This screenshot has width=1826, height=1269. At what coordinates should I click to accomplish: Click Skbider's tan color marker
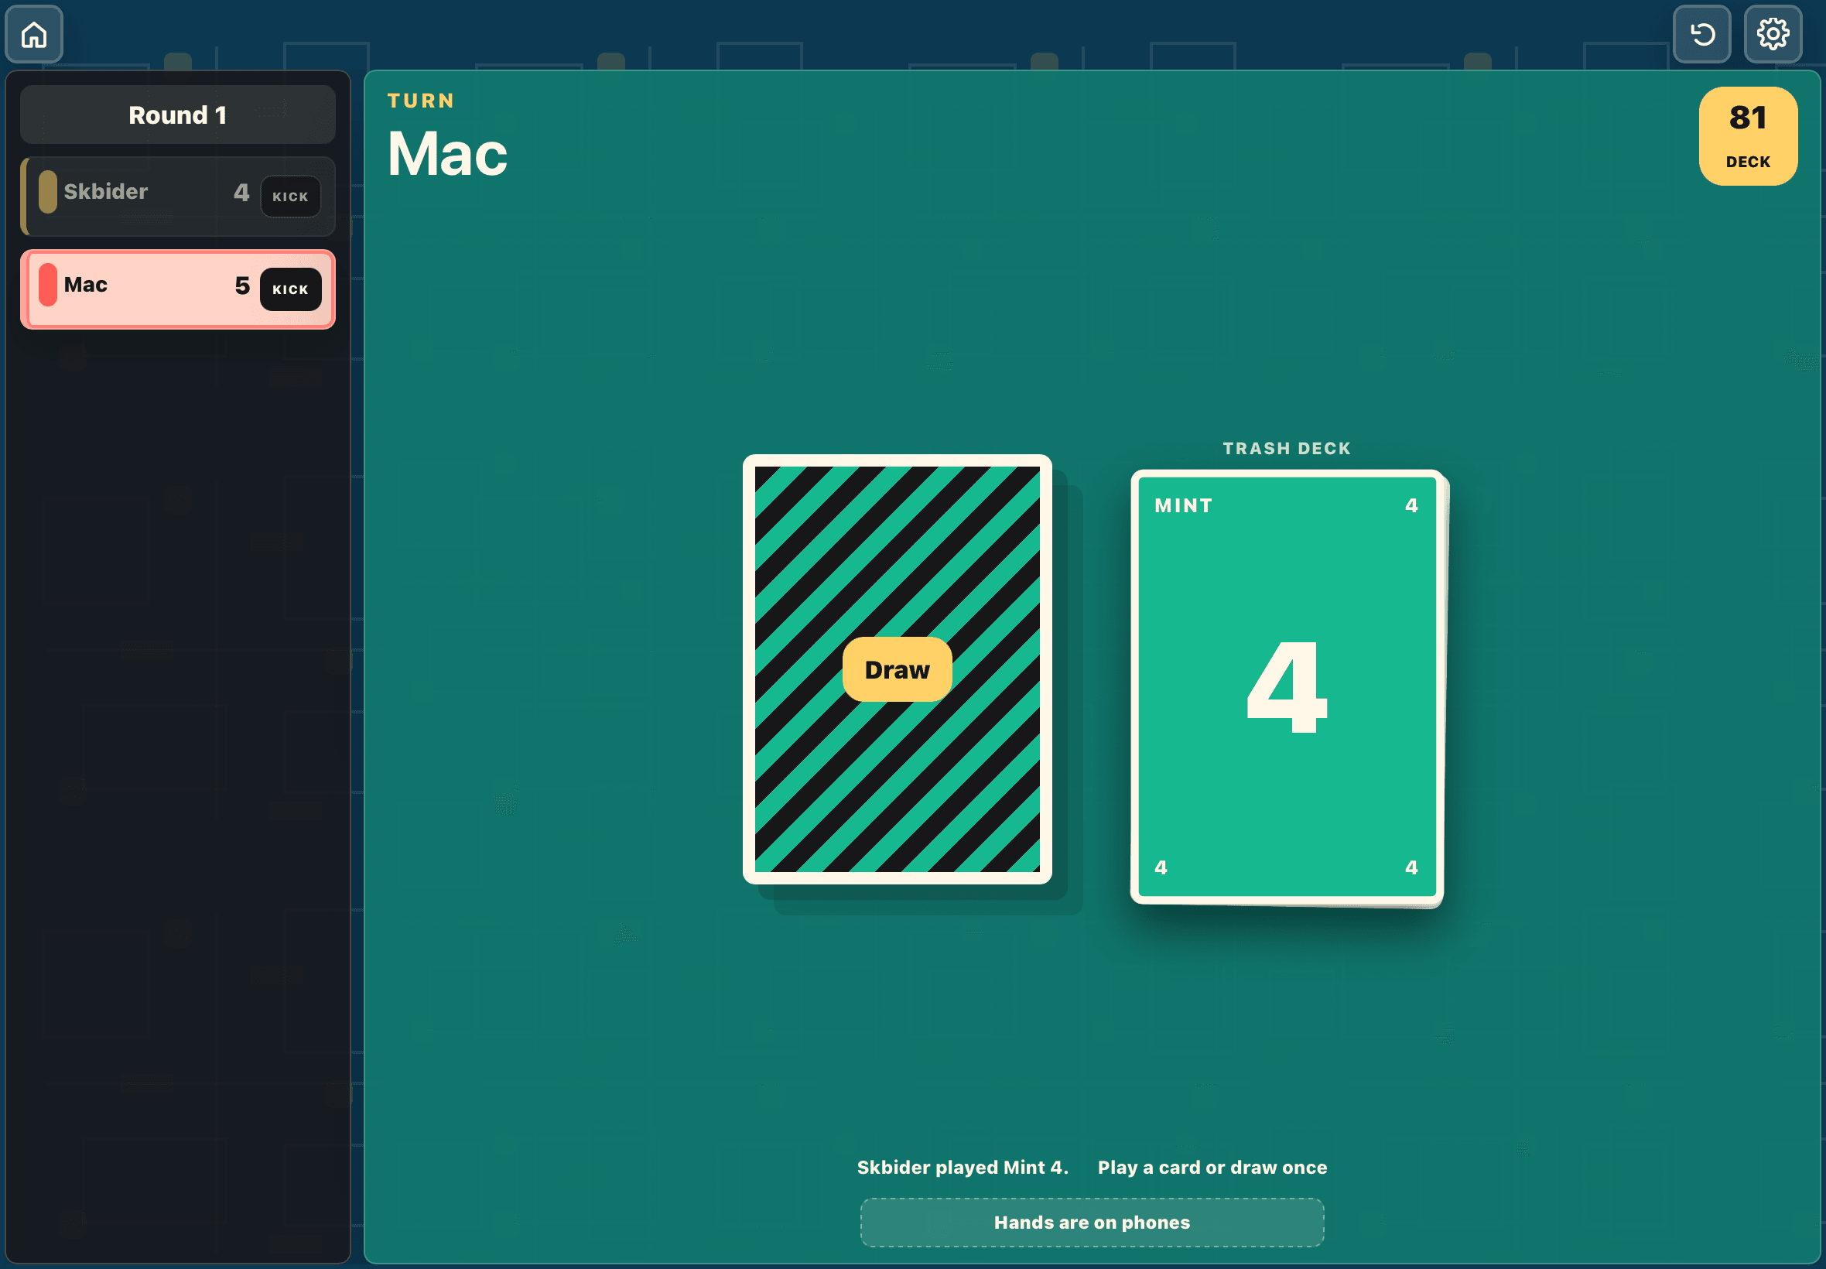48,192
